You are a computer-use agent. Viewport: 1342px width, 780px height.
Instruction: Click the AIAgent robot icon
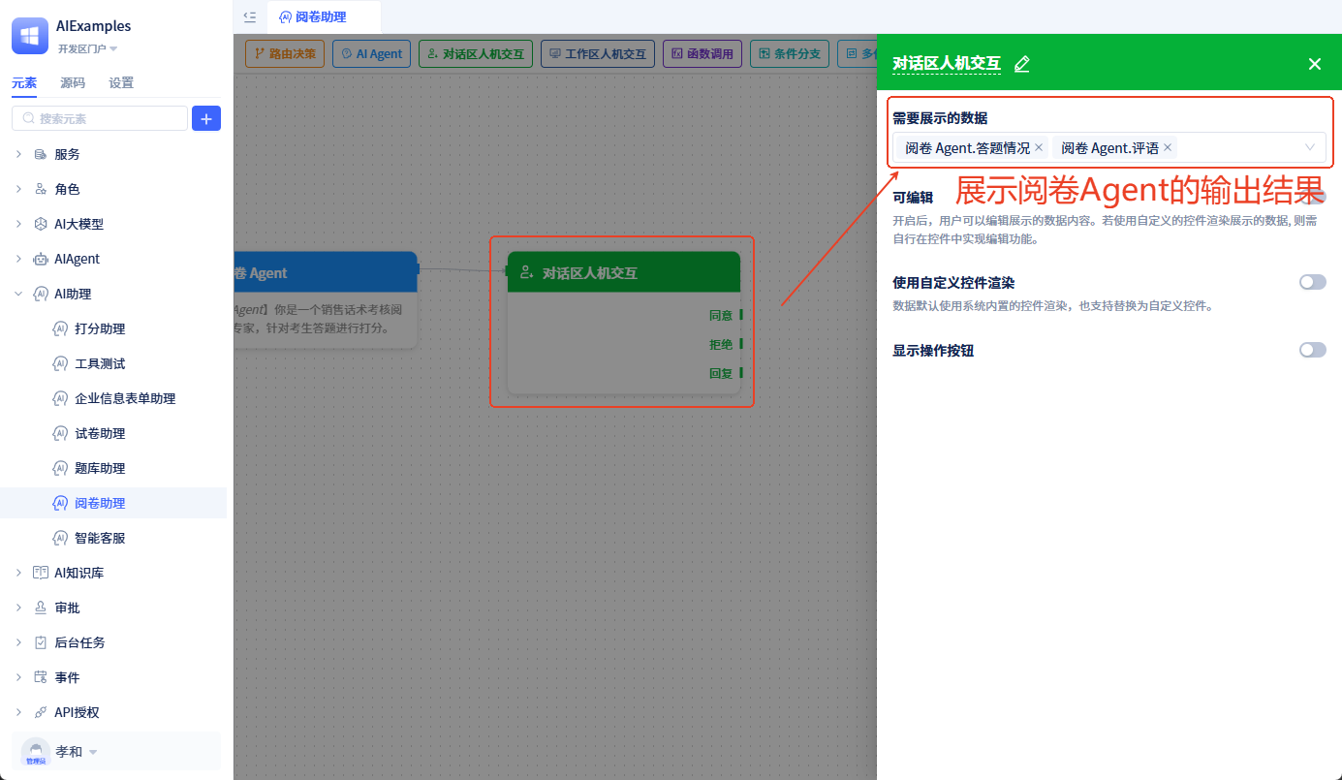41,259
